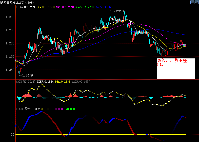199x142 pixels.
Task: Select the DIFF:0.1684 value
Action: point(45,82)
